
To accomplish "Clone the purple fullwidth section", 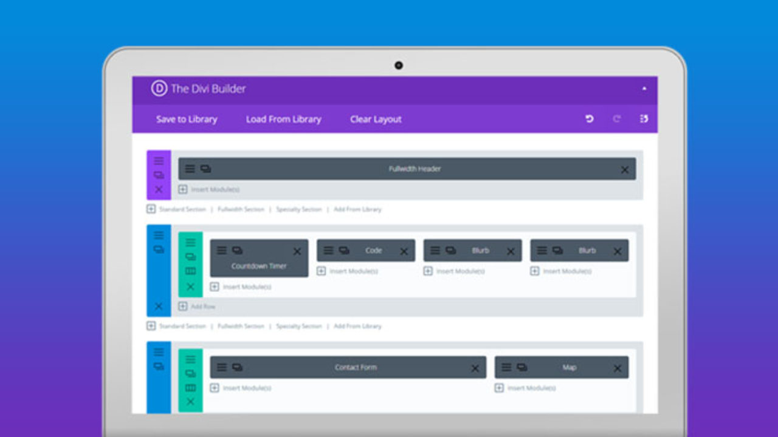I will 159,175.
